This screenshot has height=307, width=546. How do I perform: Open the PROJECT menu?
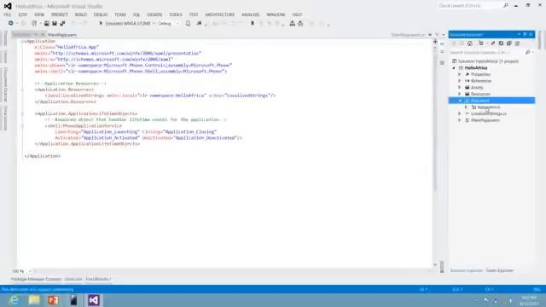(x=60, y=14)
